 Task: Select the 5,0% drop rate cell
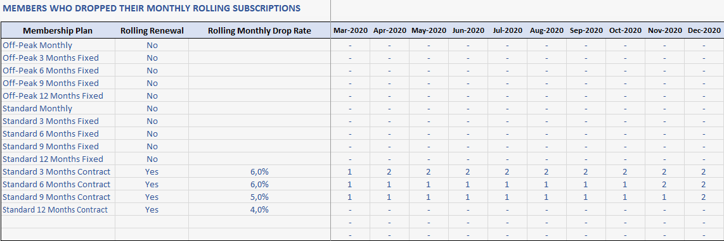[259, 197]
